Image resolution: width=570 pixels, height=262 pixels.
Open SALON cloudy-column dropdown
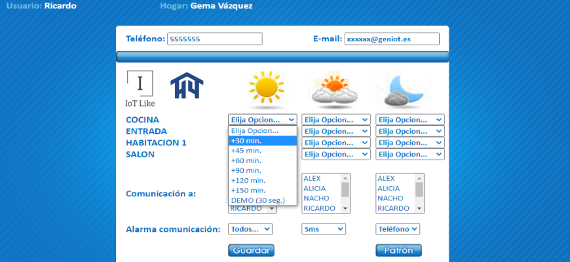click(336, 154)
